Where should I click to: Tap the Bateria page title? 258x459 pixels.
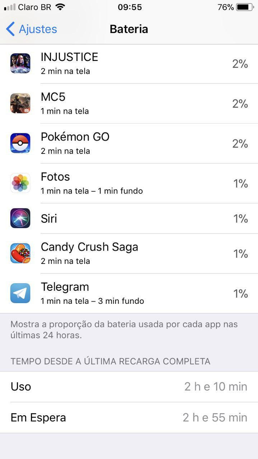click(x=129, y=29)
